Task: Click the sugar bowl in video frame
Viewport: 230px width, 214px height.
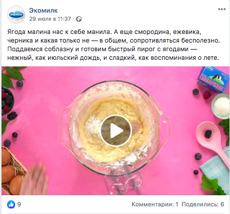Action: (x=221, y=106)
